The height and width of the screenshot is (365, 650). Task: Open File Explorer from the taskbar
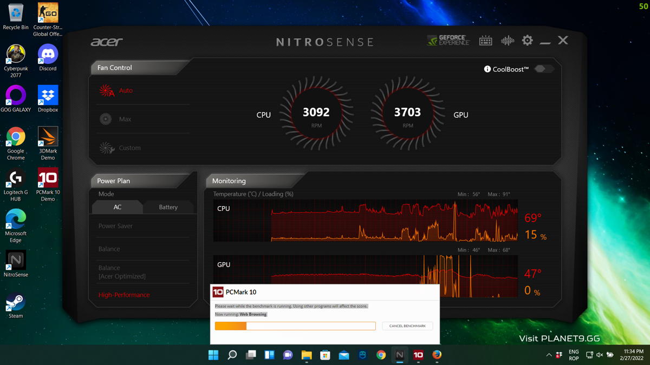tap(307, 355)
